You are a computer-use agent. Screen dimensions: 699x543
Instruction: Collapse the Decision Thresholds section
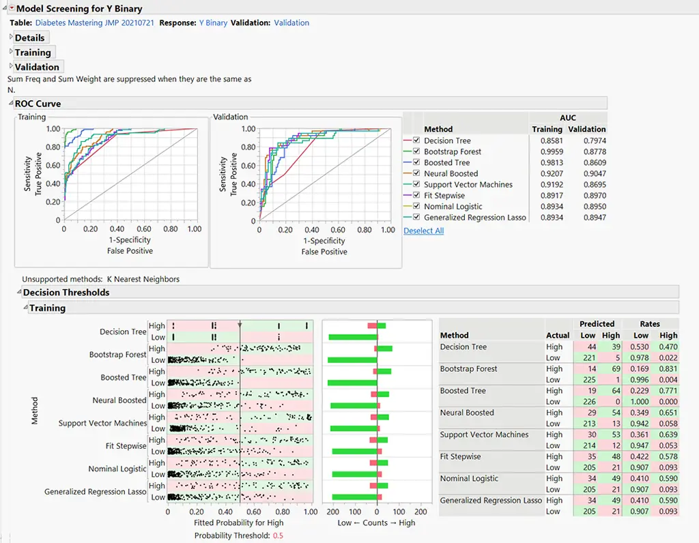click(x=18, y=292)
